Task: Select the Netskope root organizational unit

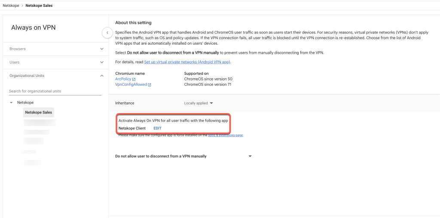Action: click(x=25, y=103)
